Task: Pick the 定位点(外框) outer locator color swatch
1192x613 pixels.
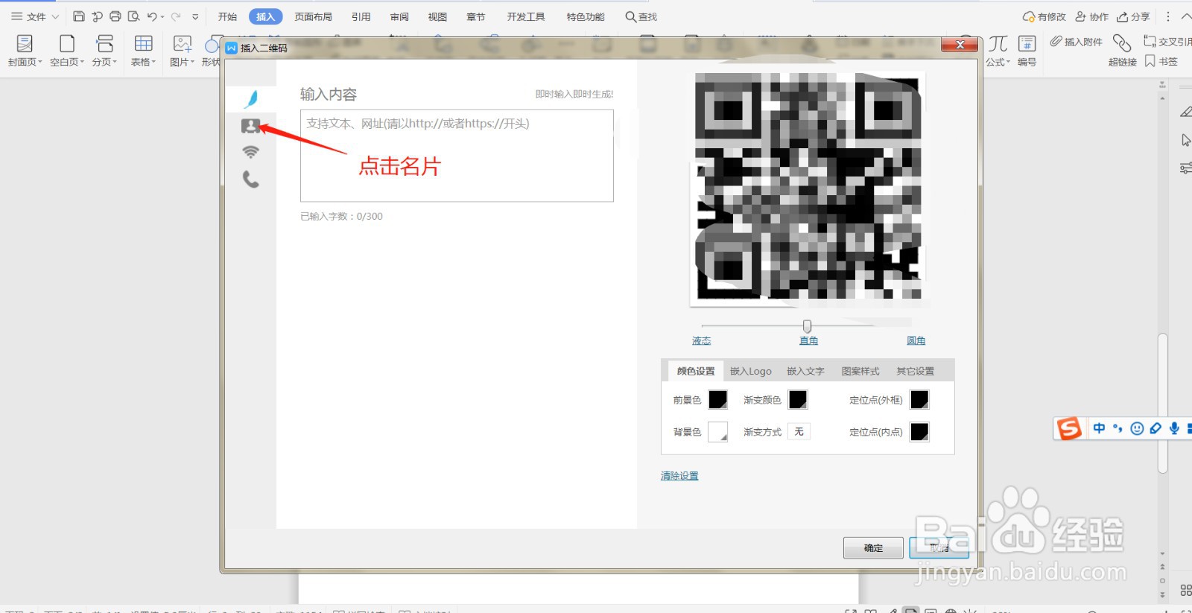Action: [x=920, y=400]
